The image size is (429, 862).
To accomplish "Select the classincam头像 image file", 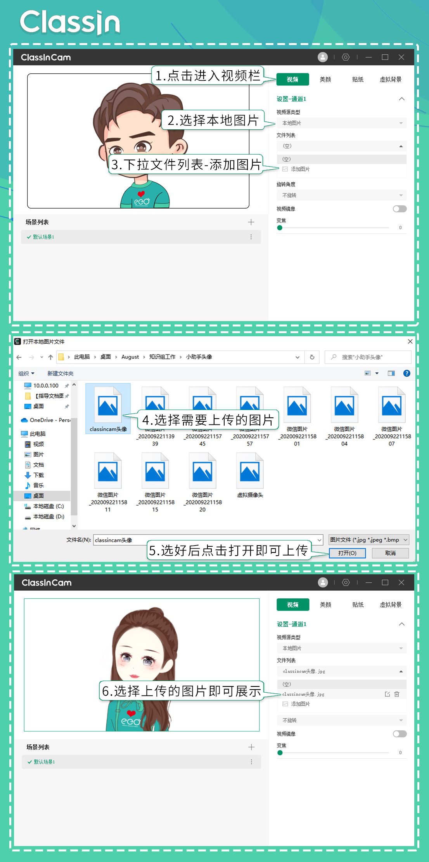I will [108, 408].
